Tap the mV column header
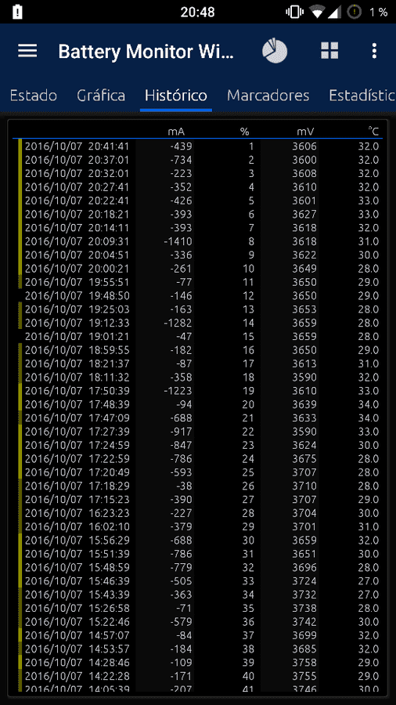Screen dimensions: 396x705 click(305, 132)
